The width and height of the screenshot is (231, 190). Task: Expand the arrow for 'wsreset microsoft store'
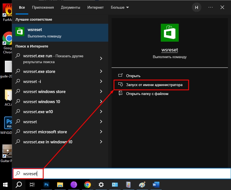101,132
